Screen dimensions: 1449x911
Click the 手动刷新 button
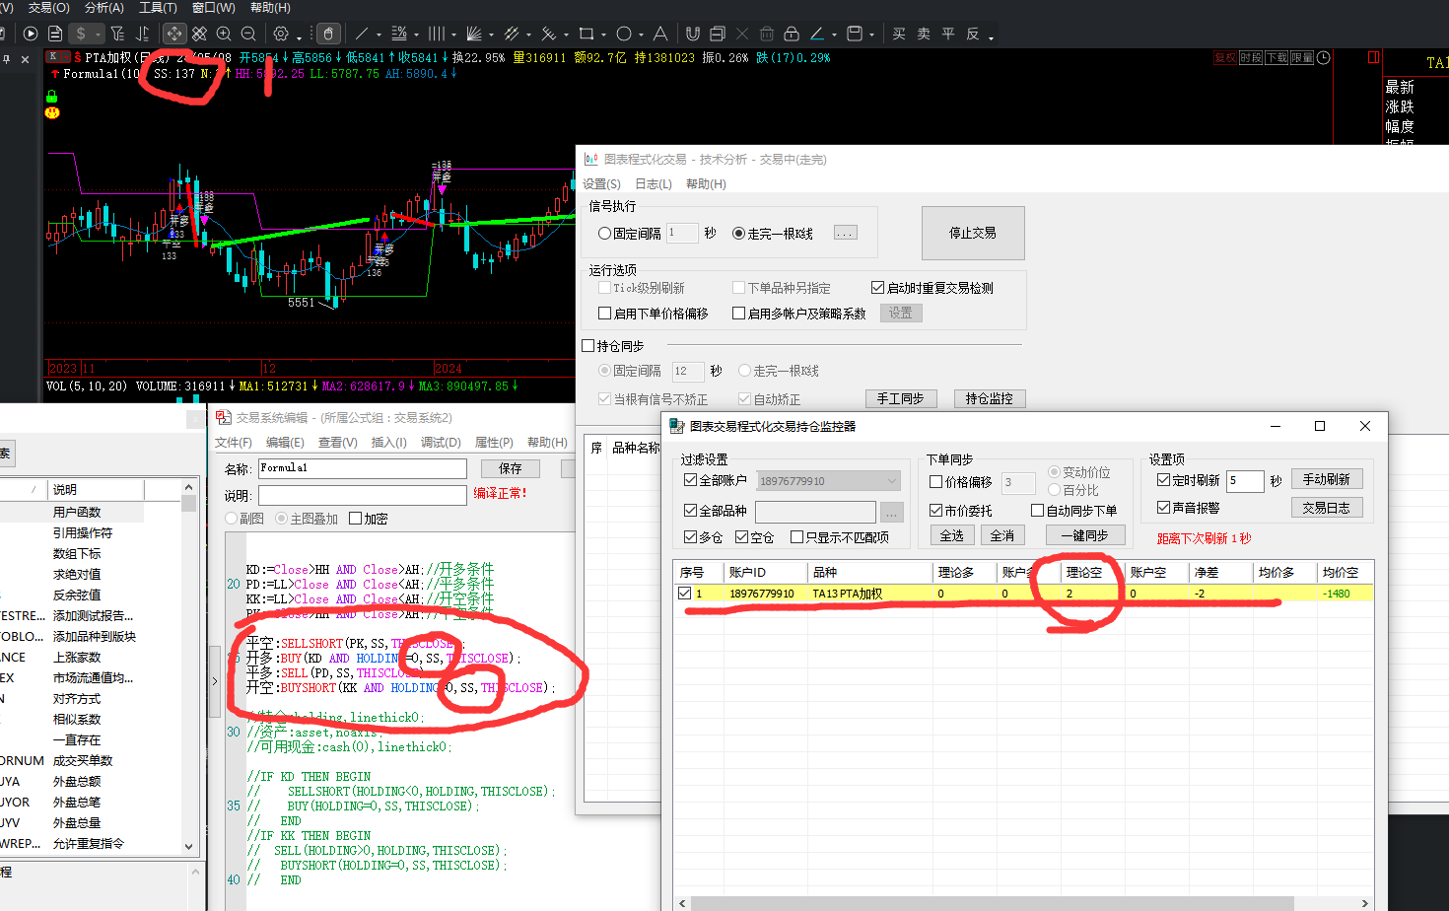pos(1326,479)
